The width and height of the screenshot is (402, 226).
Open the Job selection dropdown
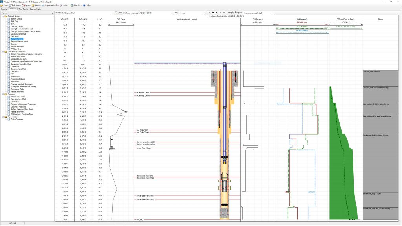coord(172,13)
